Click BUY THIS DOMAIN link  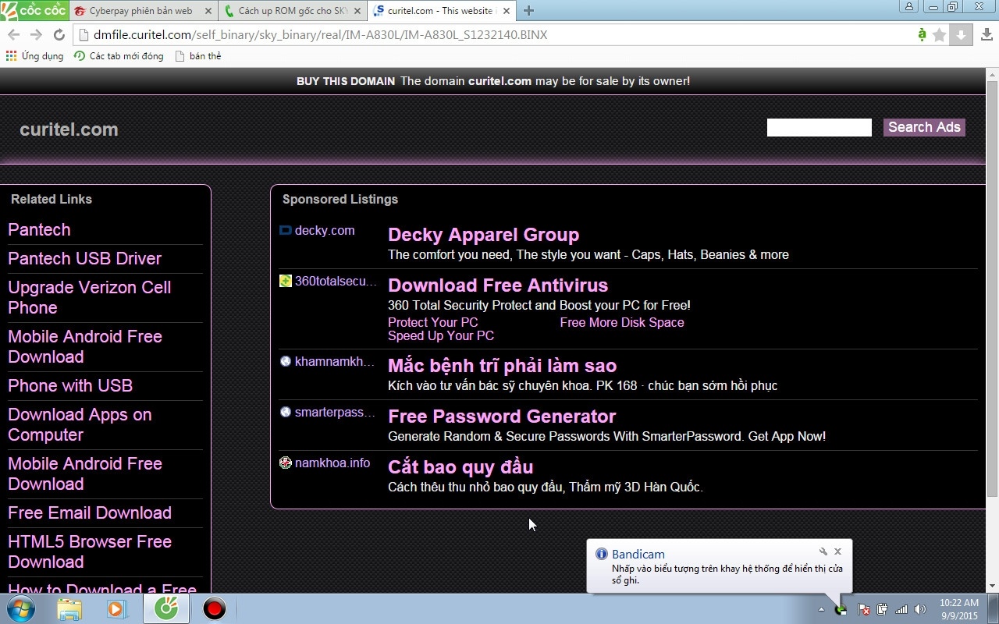click(x=346, y=81)
